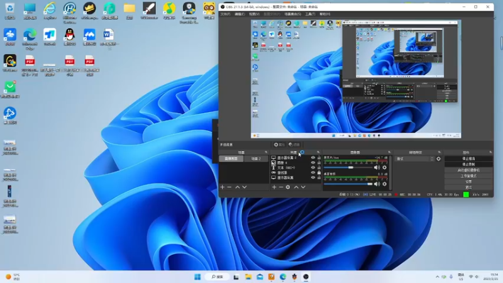Viewport: 503px width, 283px height.
Task: Open the scene transition type dropdown
Action: coord(414,159)
